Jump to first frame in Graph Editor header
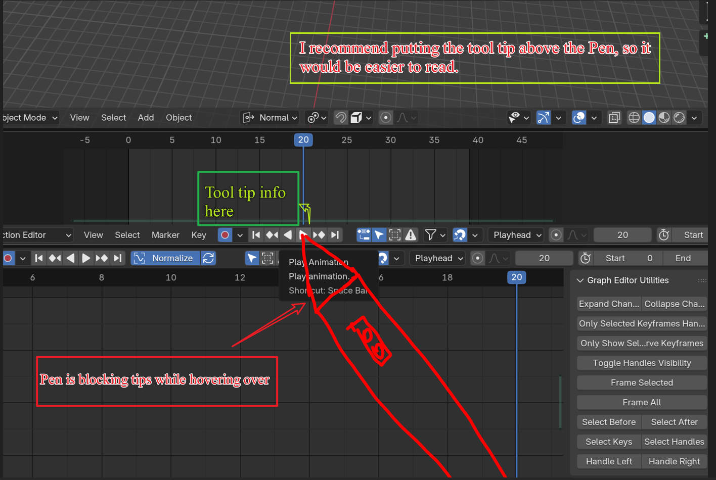 click(39, 258)
